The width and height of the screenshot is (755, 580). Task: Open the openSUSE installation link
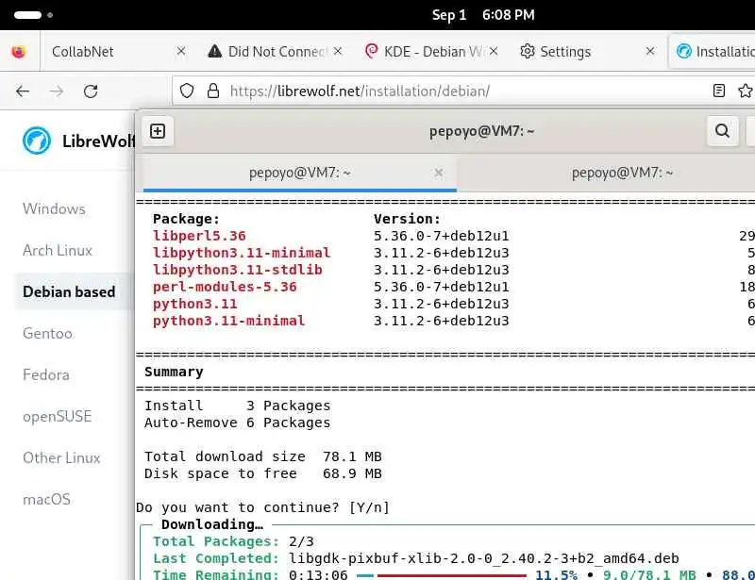tap(57, 416)
